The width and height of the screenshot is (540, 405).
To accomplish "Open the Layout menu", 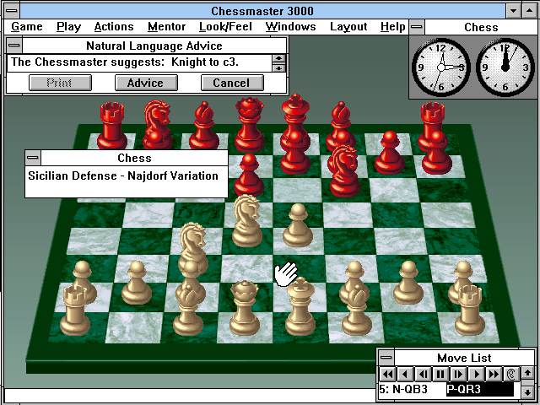I will point(348,26).
